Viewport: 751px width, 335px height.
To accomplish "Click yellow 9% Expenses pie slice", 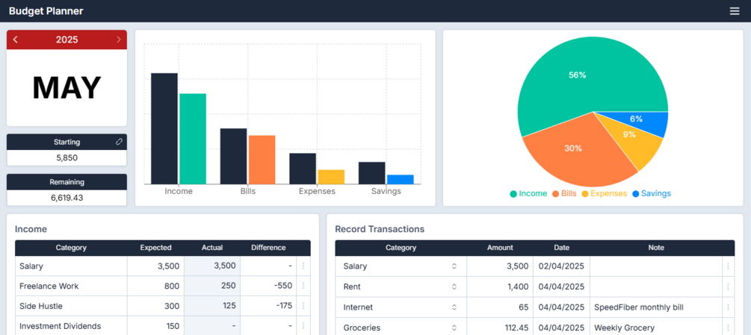I will click(x=629, y=135).
